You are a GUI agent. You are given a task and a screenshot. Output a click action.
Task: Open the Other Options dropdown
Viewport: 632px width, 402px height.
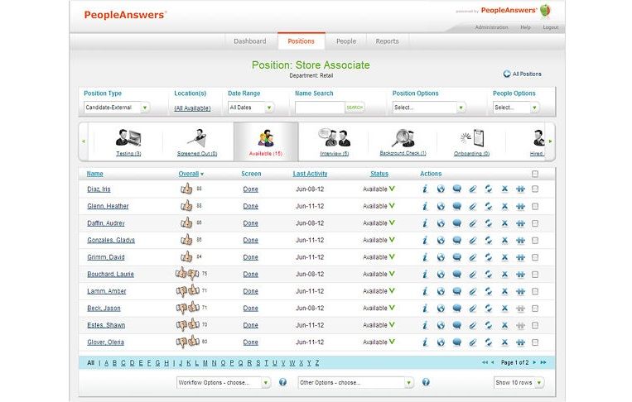click(356, 382)
